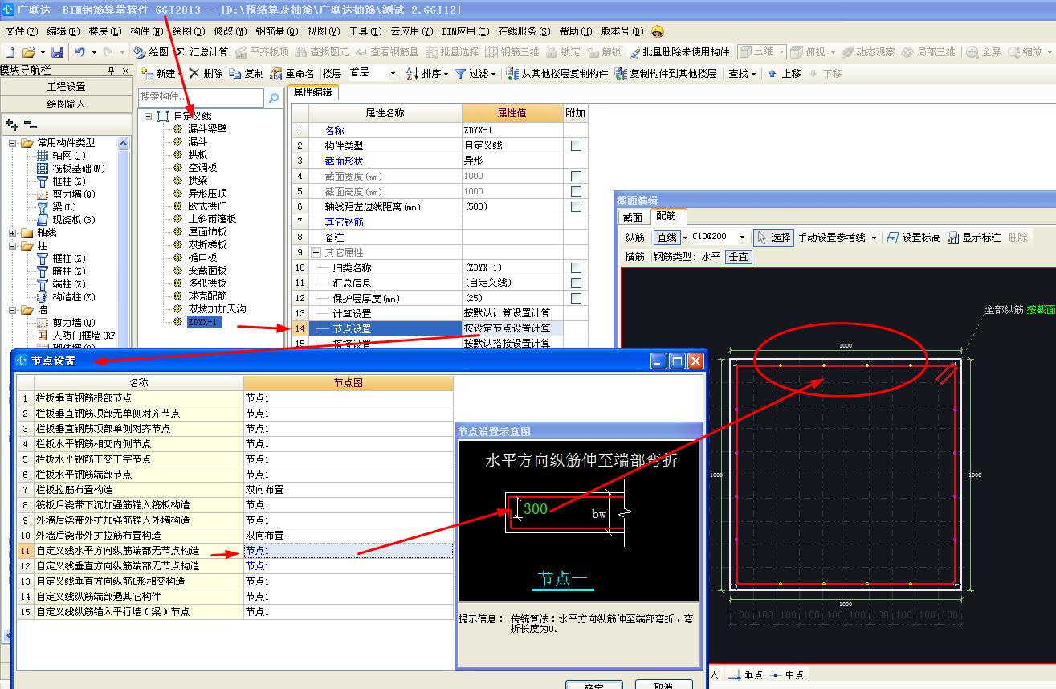Image resolution: width=1056 pixels, height=689 pixels.
Task: Select 水平 rebar type toggle
Action: (x=711, y=257)
